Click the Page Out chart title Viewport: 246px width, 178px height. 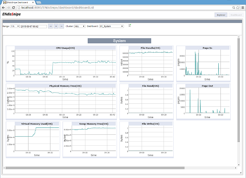click(x=207, y=86)
